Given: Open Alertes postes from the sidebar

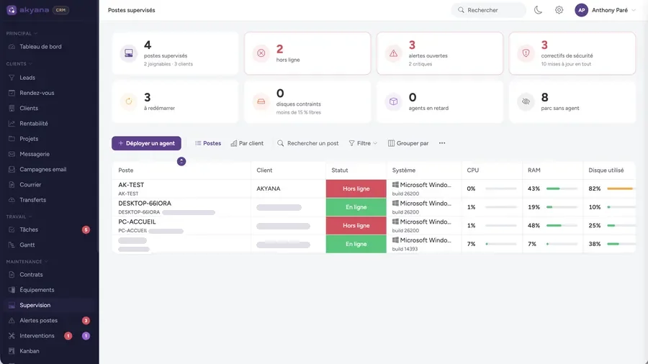Looking at the screenshot, I should [38, 321].
